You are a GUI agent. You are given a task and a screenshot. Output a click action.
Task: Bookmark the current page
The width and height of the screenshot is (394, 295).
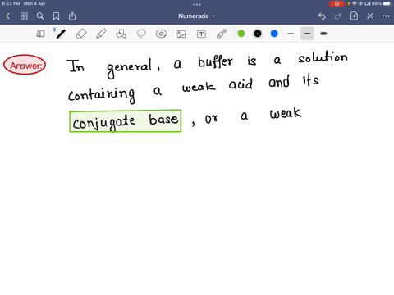(x=56, y=16)
